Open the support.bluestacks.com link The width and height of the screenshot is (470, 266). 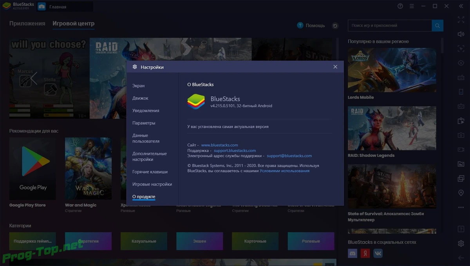[235, 151]
